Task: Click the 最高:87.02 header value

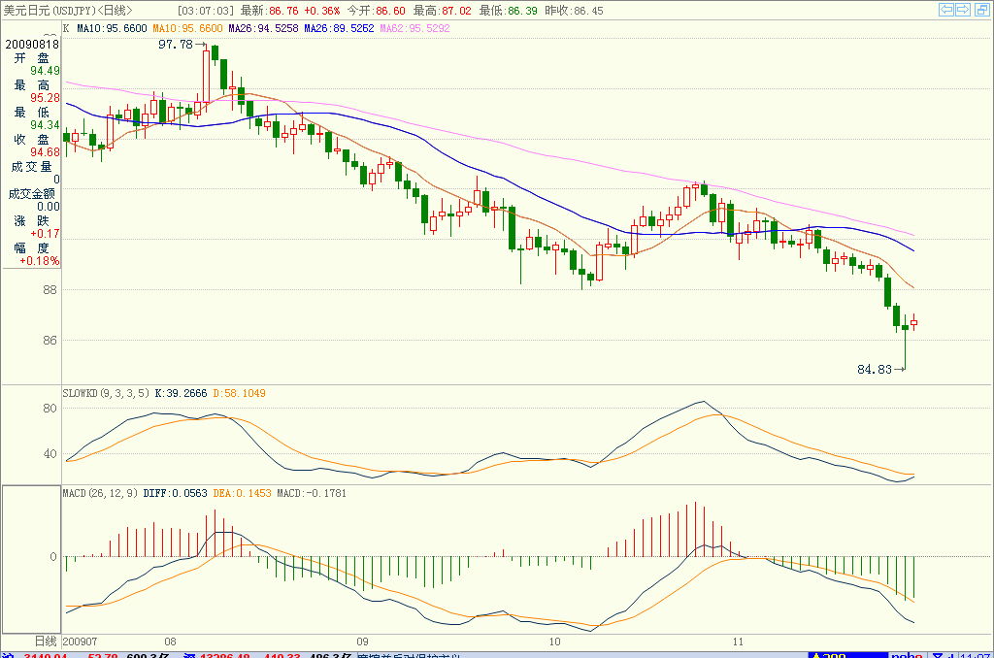Action: 442,11
